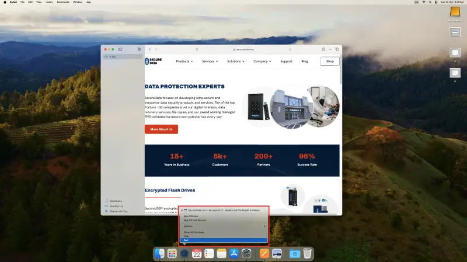This screenshot has width=467, height=262.
Task: Open Control Center in the menu bar
Action: click(436, 2)
